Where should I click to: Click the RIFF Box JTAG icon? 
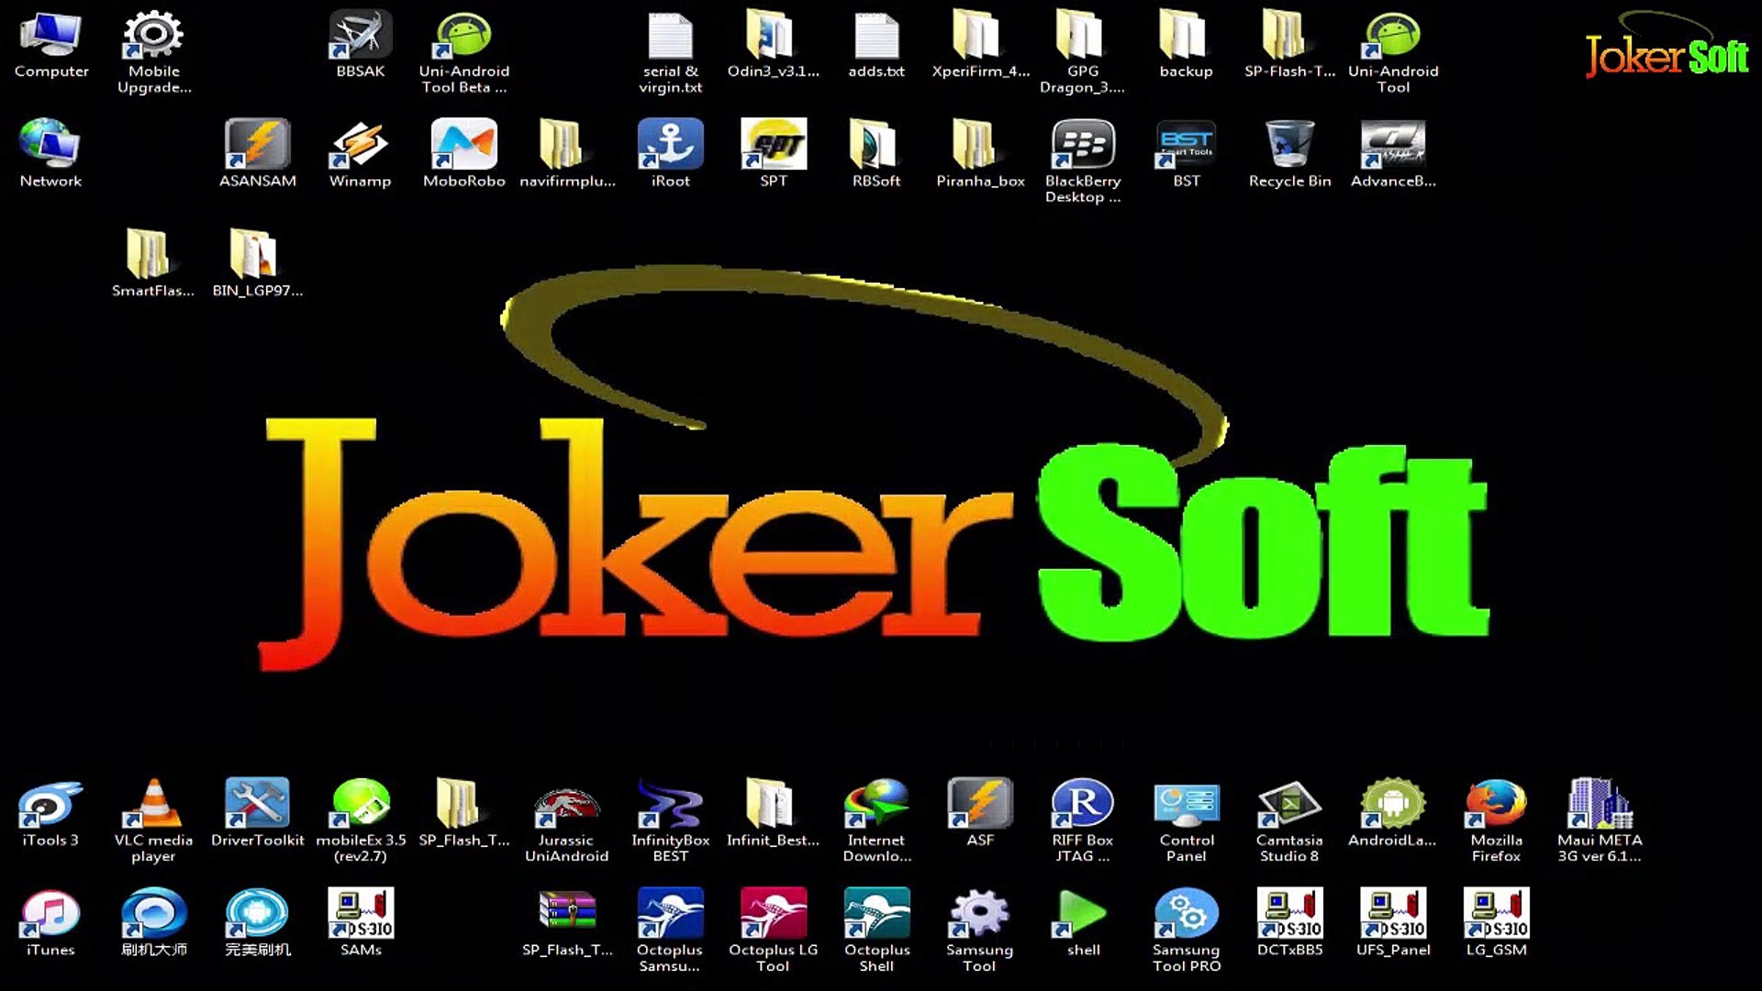[x=1083, y=805]
